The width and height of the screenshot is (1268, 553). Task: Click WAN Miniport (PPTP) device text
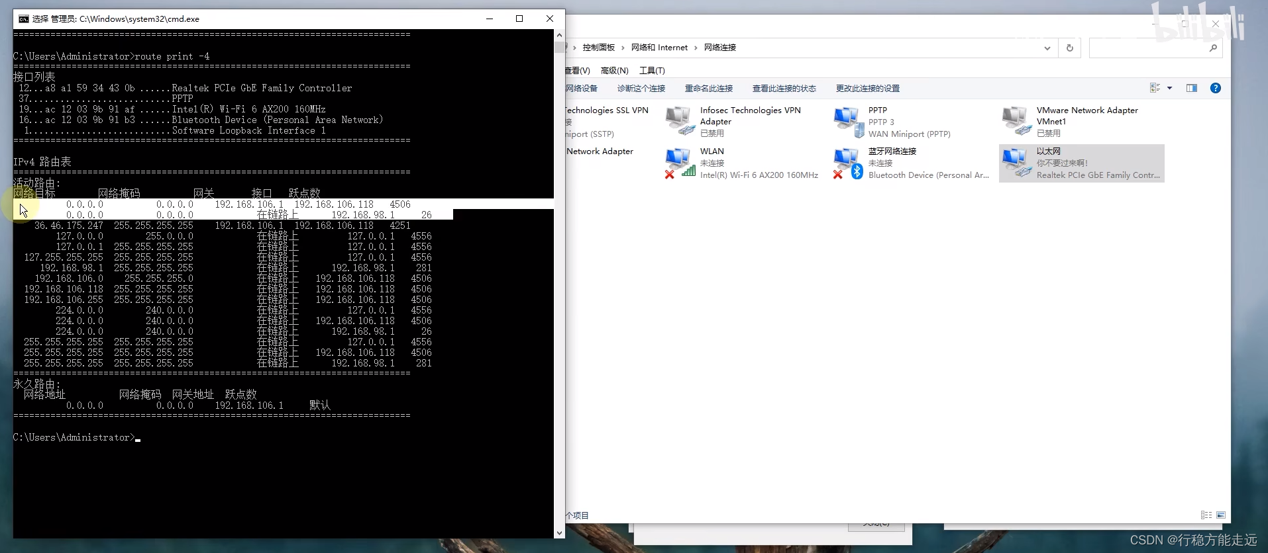click(909, 134)
